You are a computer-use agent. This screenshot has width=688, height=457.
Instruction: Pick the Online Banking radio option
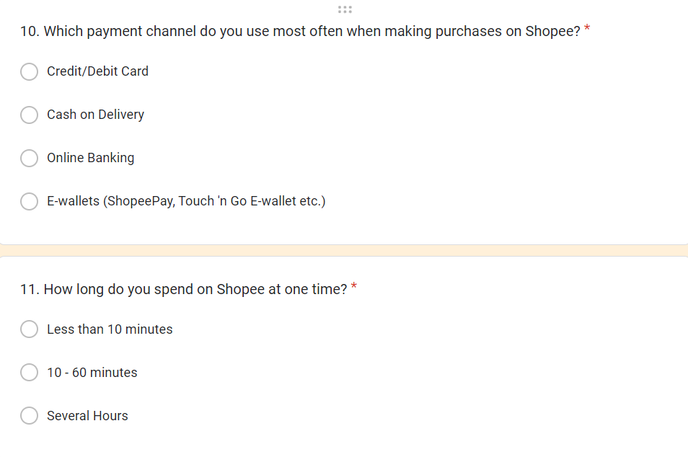[30, 158]
